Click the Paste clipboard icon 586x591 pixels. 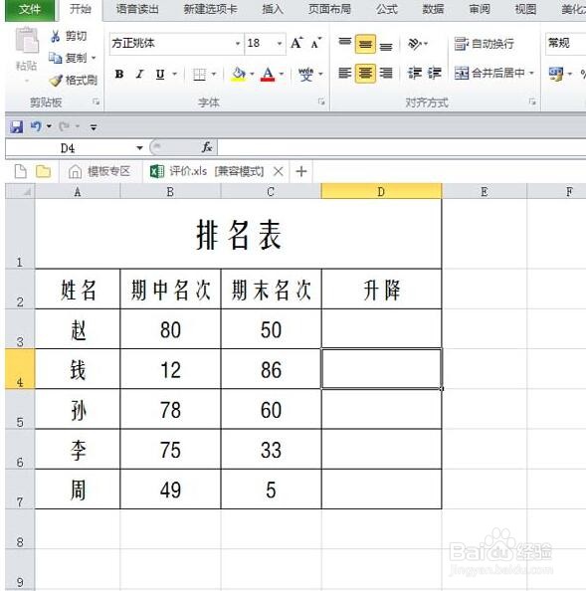[x=27, y=41]
